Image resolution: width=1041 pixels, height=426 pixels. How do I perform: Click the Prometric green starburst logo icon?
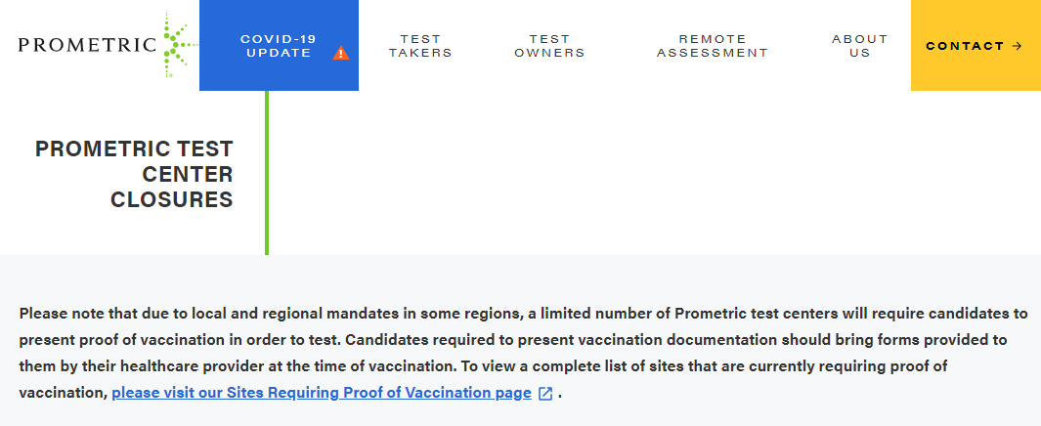[x=173, y=44]
